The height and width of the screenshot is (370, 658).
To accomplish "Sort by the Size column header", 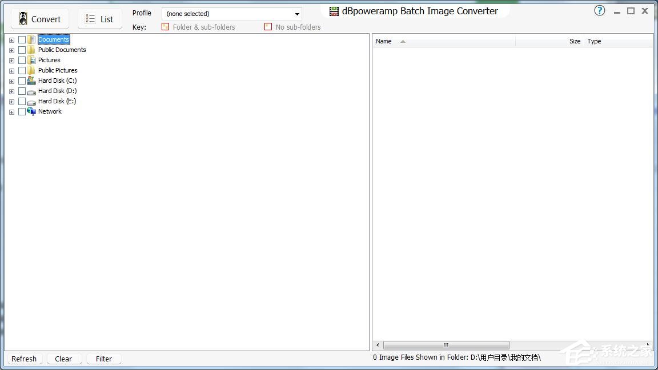I will 549,41.
